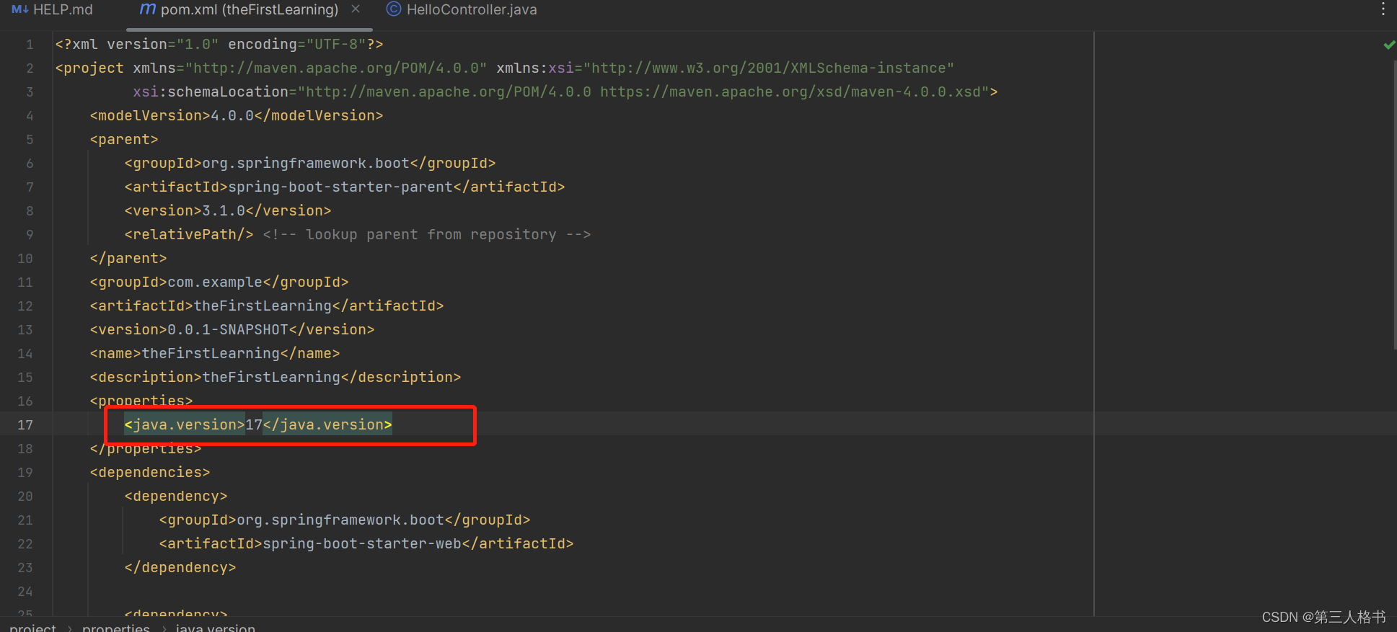
Task: Click the first closing </dependency> tag line
Action: coord(180,567)
